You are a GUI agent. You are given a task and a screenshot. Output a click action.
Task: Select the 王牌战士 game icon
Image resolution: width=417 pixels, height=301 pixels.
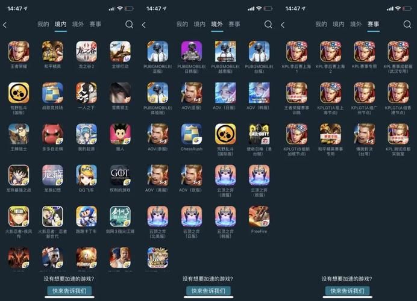(19, 134)
